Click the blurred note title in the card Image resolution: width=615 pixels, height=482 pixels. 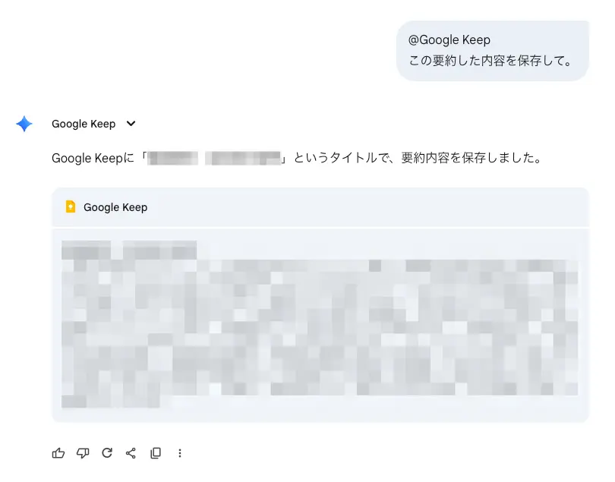tap(129, 249)
